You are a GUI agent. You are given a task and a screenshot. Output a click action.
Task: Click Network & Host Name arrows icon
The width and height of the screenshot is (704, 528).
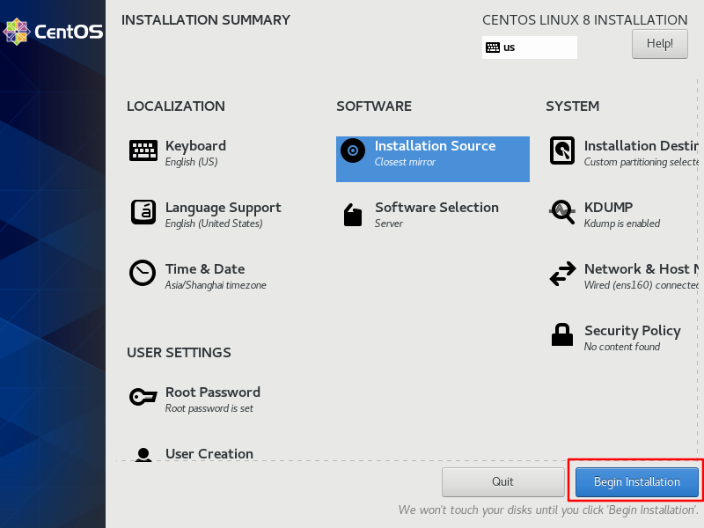562,274
